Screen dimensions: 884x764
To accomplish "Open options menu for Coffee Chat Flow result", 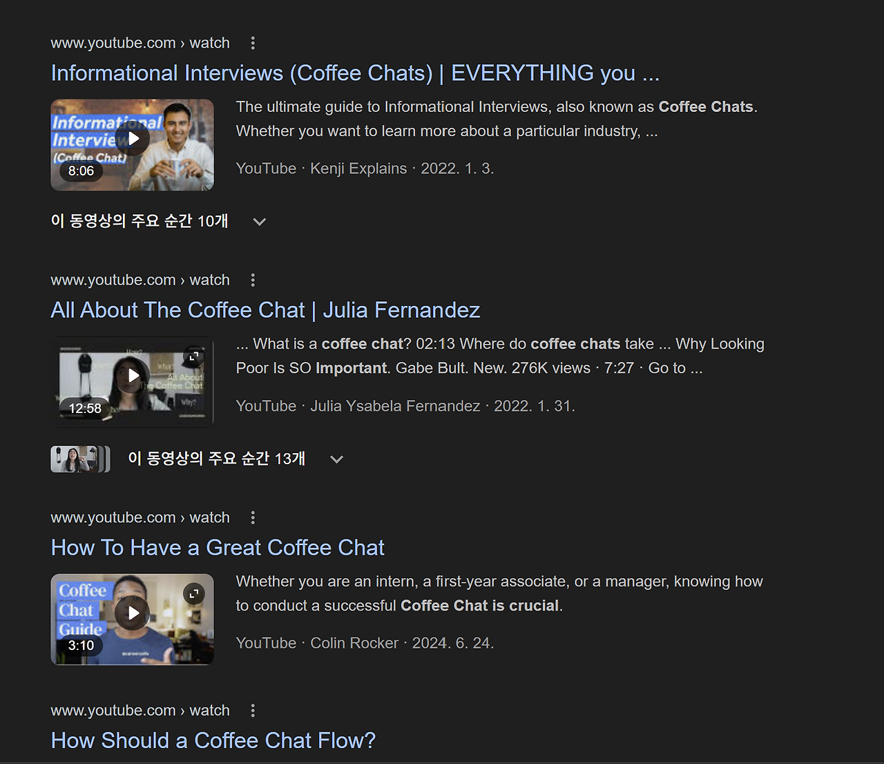I will 253,711.
